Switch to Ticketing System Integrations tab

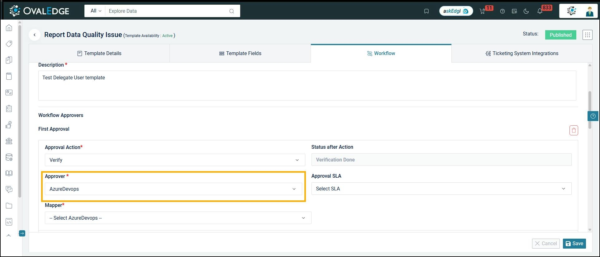[x=522, y=54]
